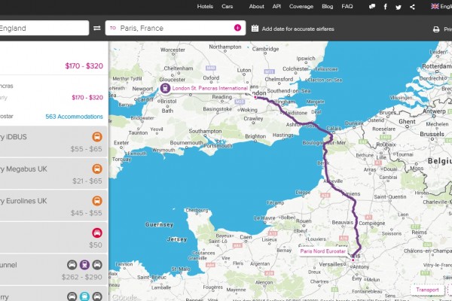Select the iDBUS bus route icon
This screenshot has width=452, height=301.
coord(98,138)
